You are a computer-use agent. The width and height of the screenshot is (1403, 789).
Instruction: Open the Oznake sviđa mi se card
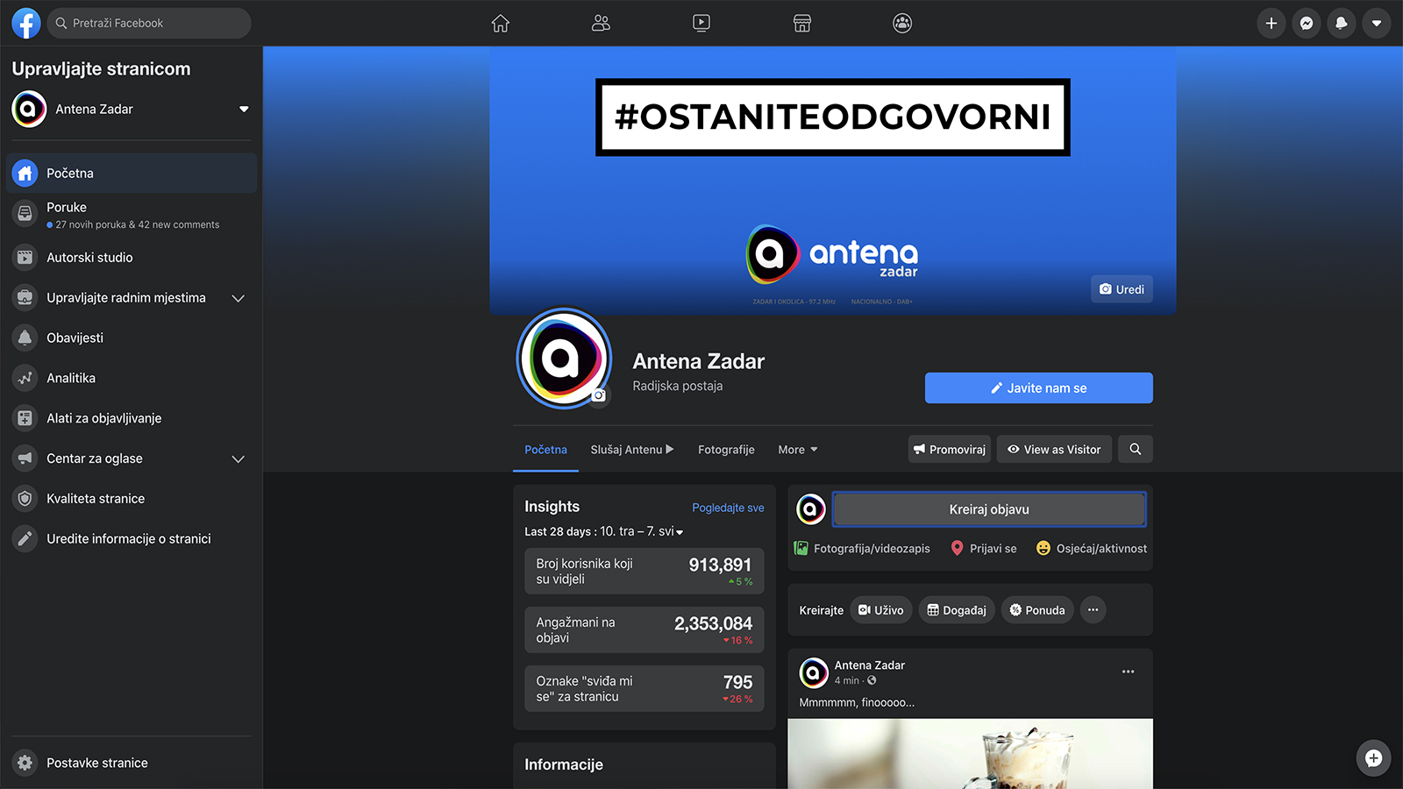coord(645,688)
